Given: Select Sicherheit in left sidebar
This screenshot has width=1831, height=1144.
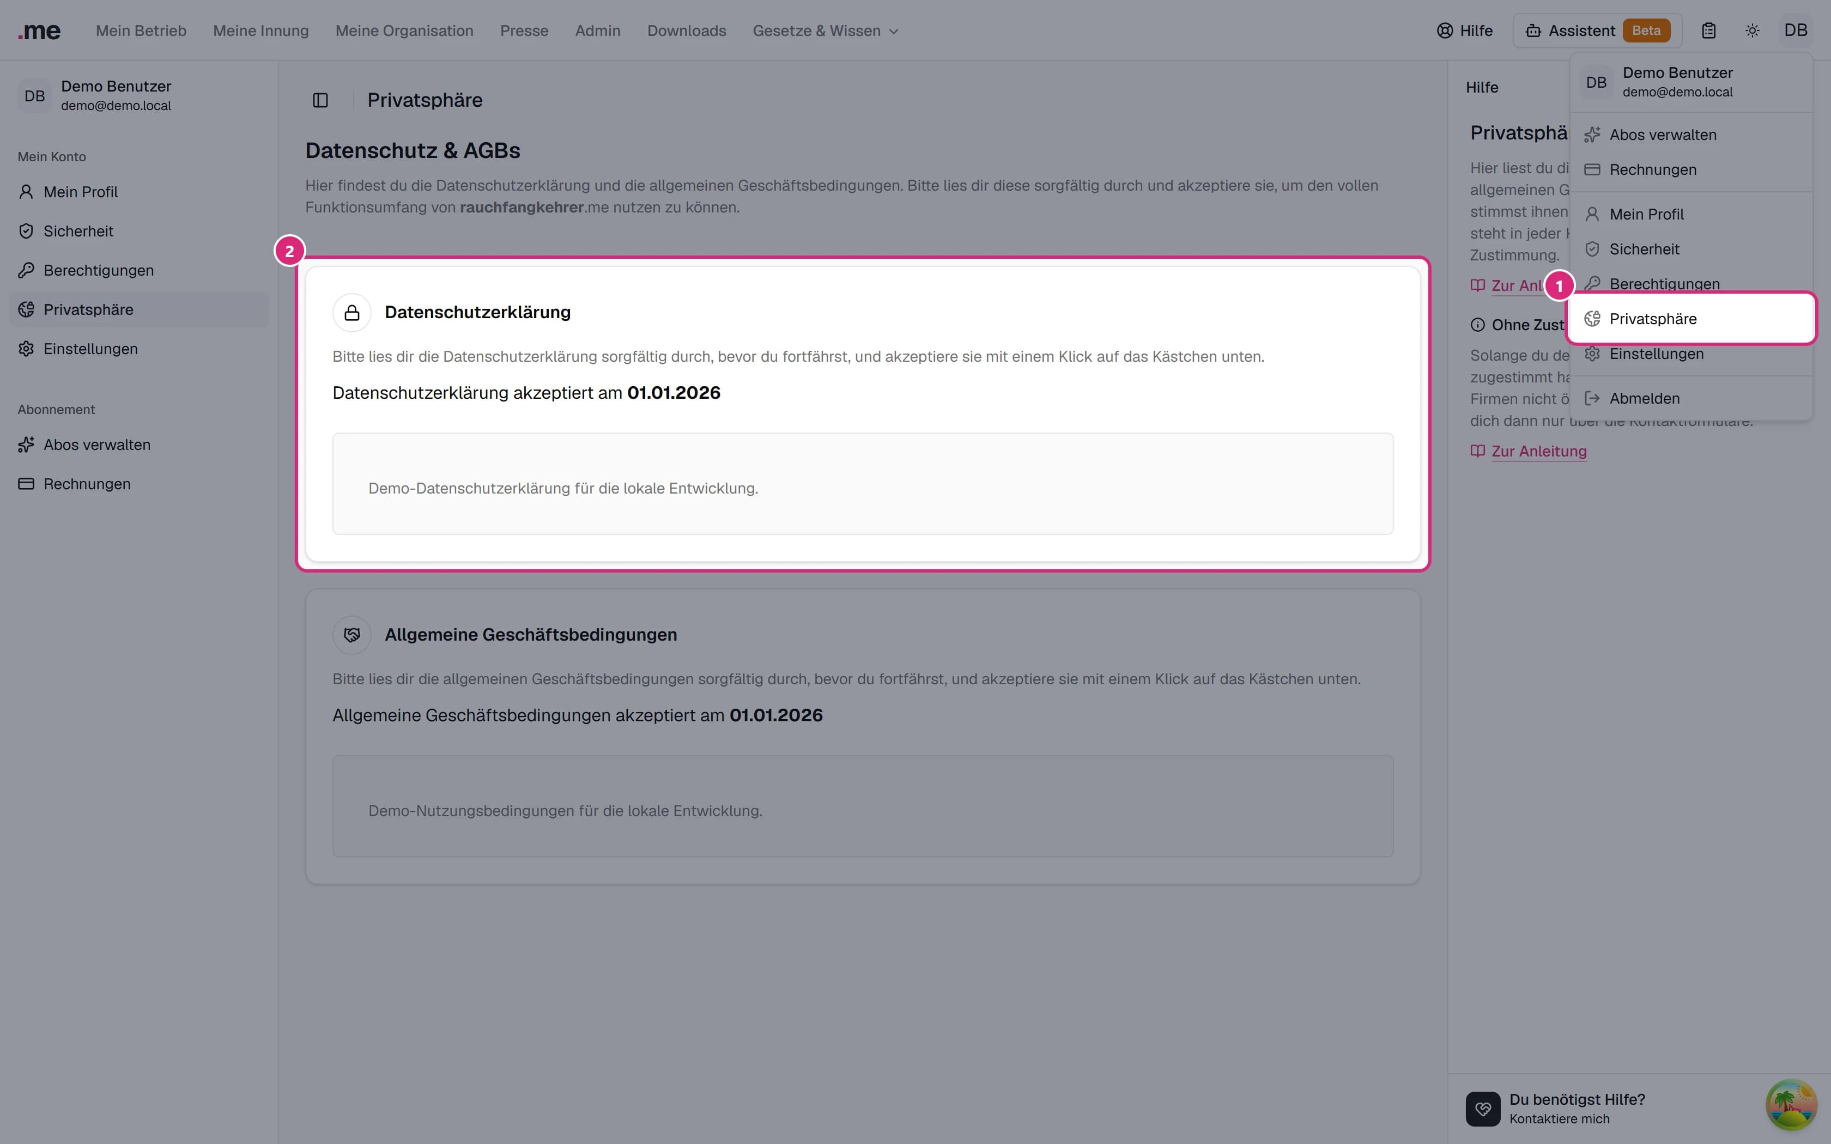Looking at the screenshot, I should coord(138,232).
